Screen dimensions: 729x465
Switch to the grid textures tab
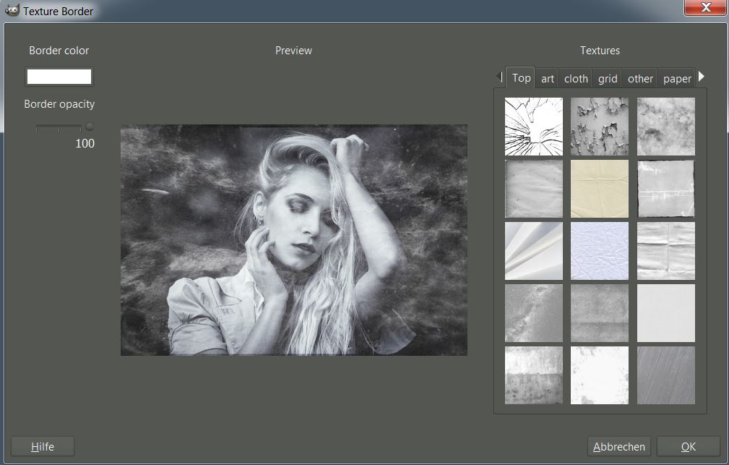click(608, 79)
